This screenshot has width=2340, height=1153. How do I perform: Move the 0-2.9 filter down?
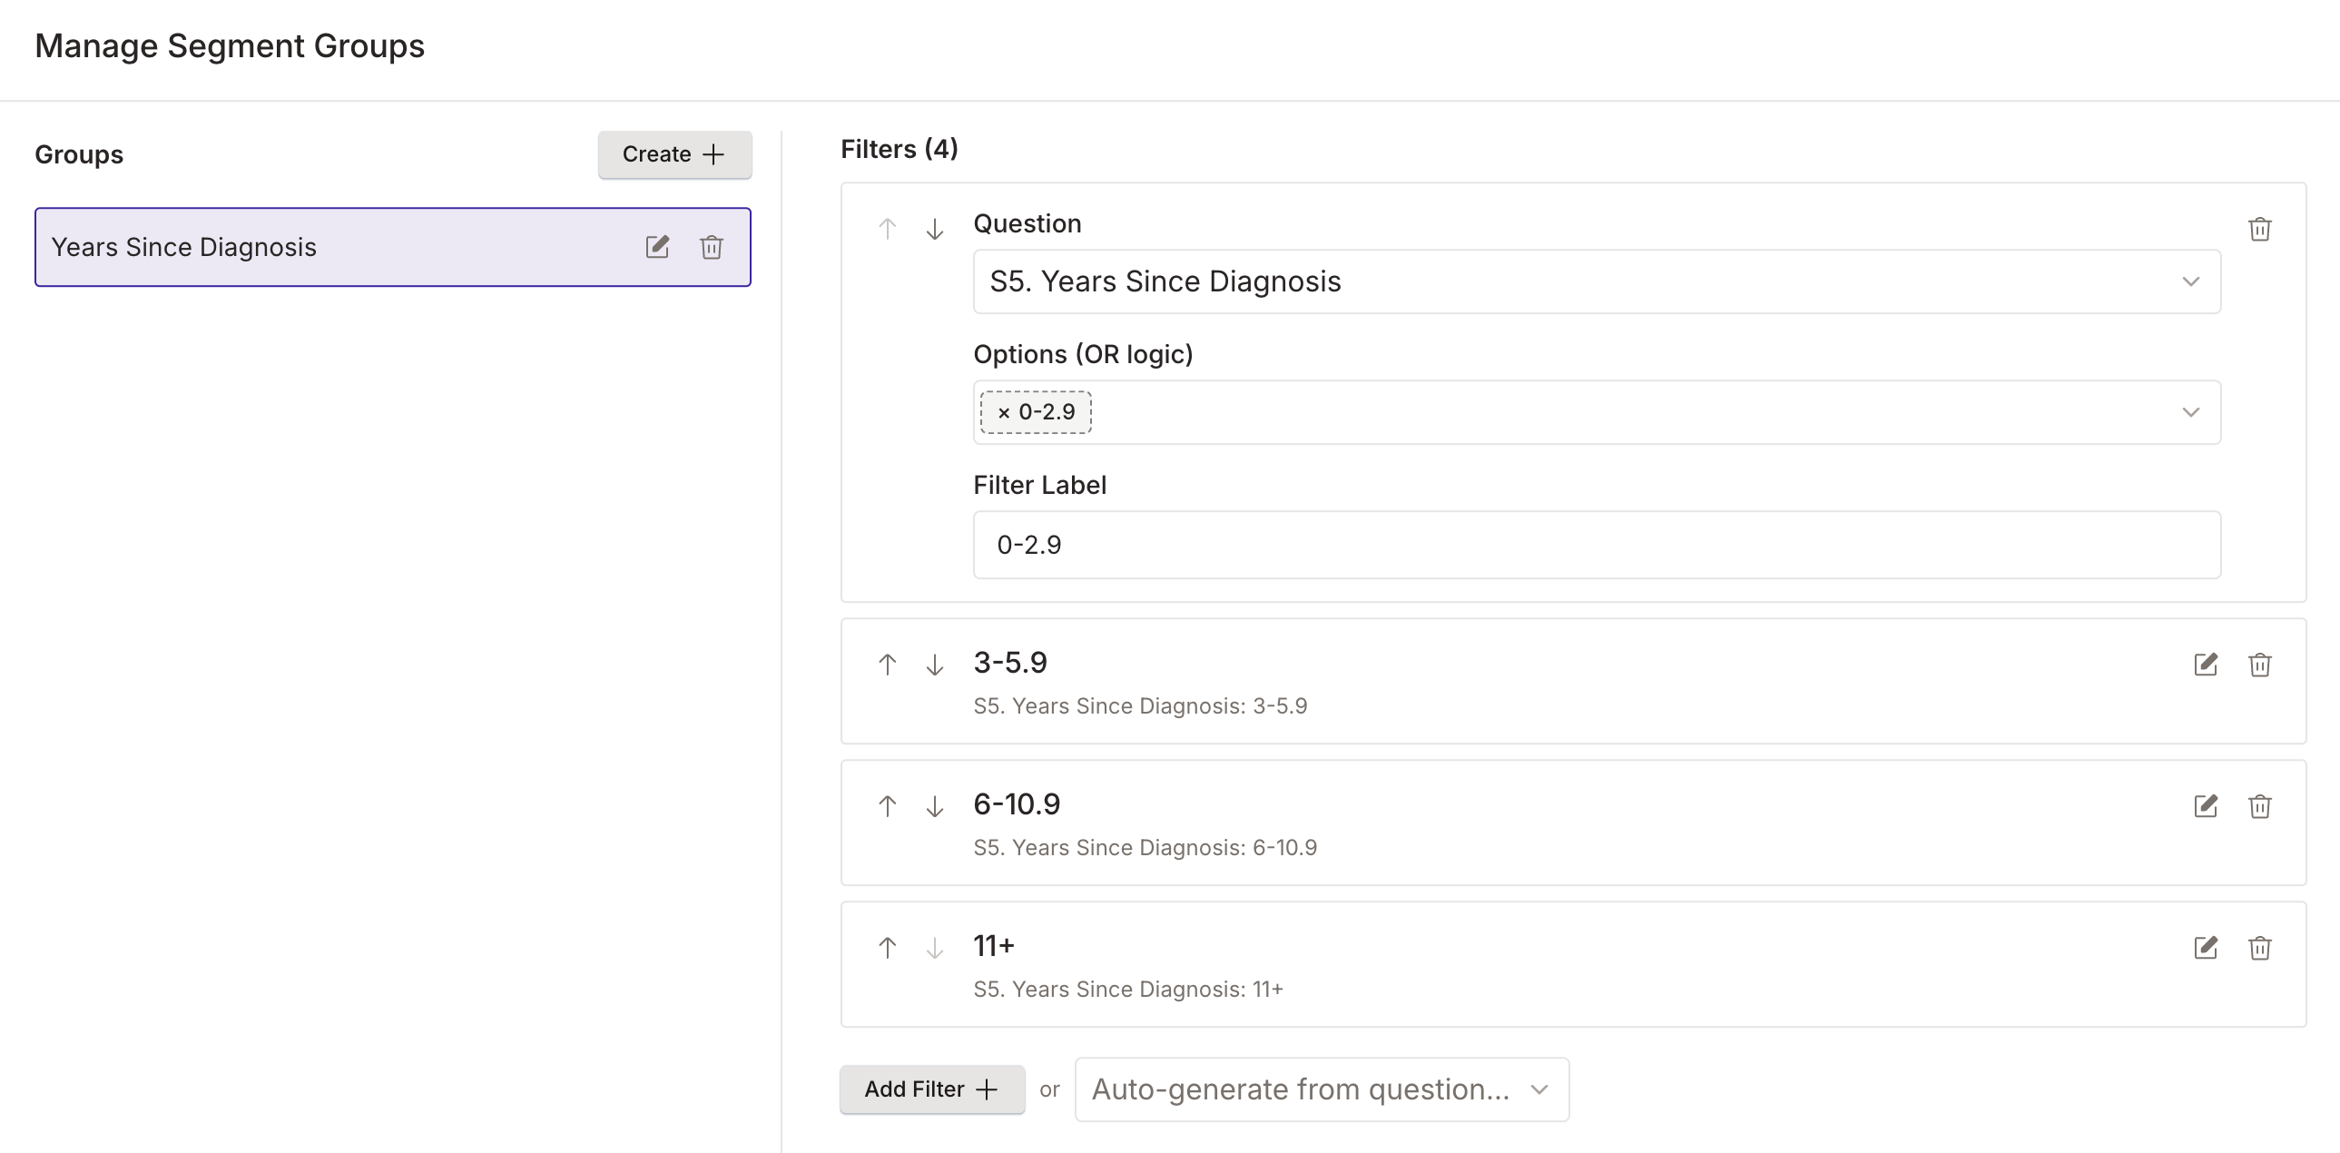point(934,229)
